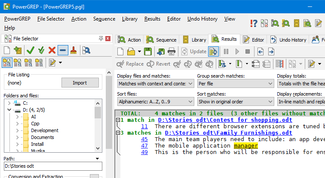Save results with the green floppy icon

(148, 51)
